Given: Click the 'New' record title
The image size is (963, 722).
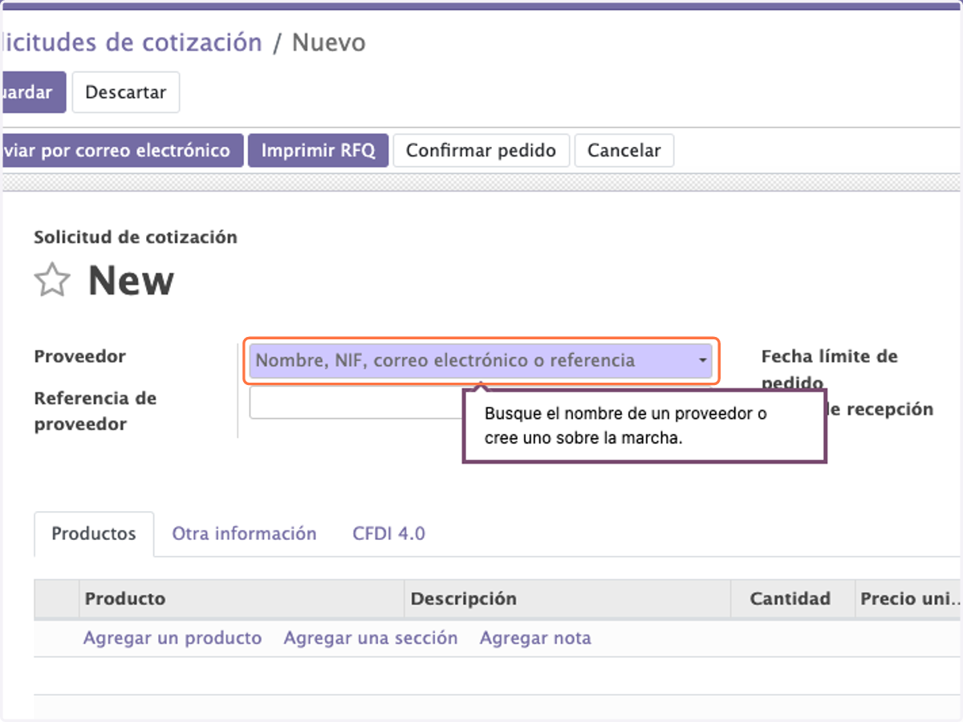Looking at the screenshot, I should [131, 281].
